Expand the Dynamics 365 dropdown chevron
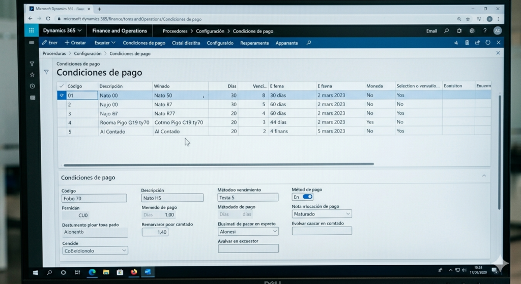Viewport: 521px width, 284px height. [80, 30]
